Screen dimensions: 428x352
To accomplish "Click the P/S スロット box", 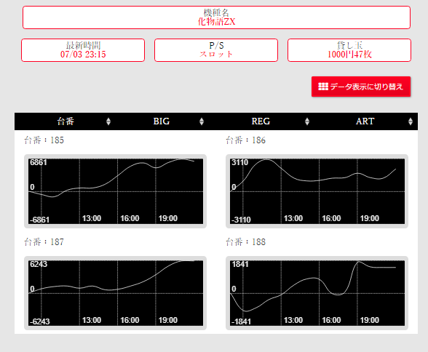I will pyautogui.click(x=216, y=50).
